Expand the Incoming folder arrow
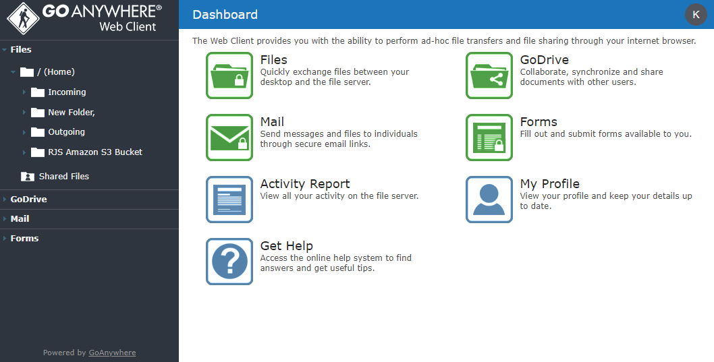This screenshot has height=362, width=714. [x=24, y=92]
